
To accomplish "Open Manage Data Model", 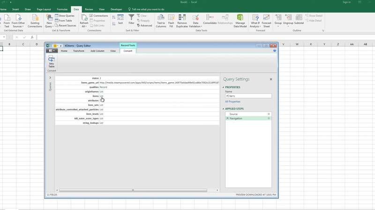I will 240,21.
